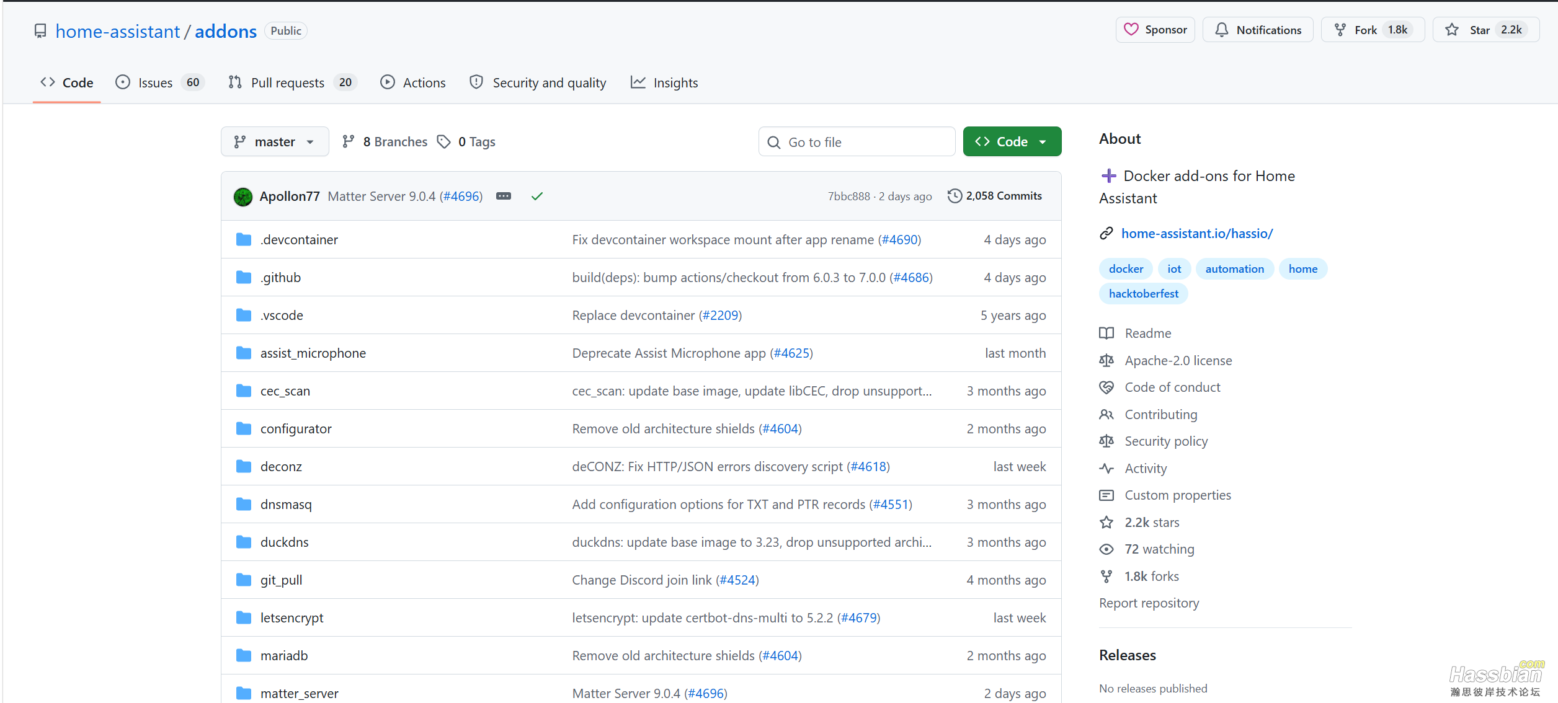Click the green commit status checkmark

[x=537, y=197]
